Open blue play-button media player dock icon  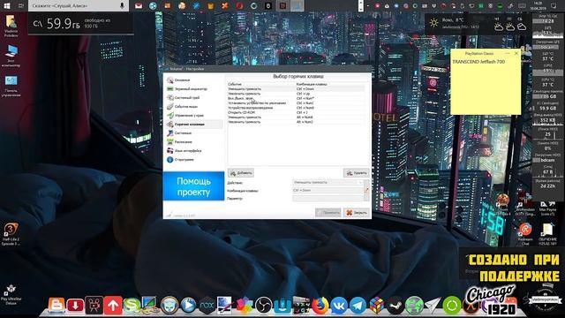pyautogui.click(x=188, y=306)
